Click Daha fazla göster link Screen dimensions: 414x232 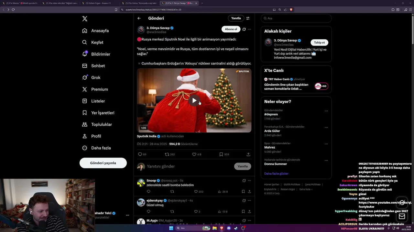(x=276, y=173)
